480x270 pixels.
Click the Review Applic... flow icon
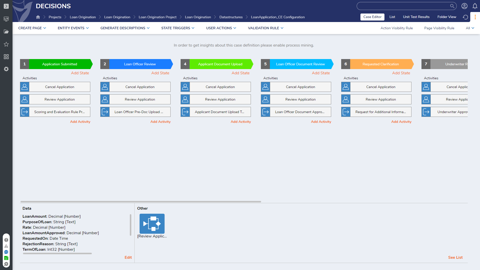pyautogui.click(x=152, y=223)
